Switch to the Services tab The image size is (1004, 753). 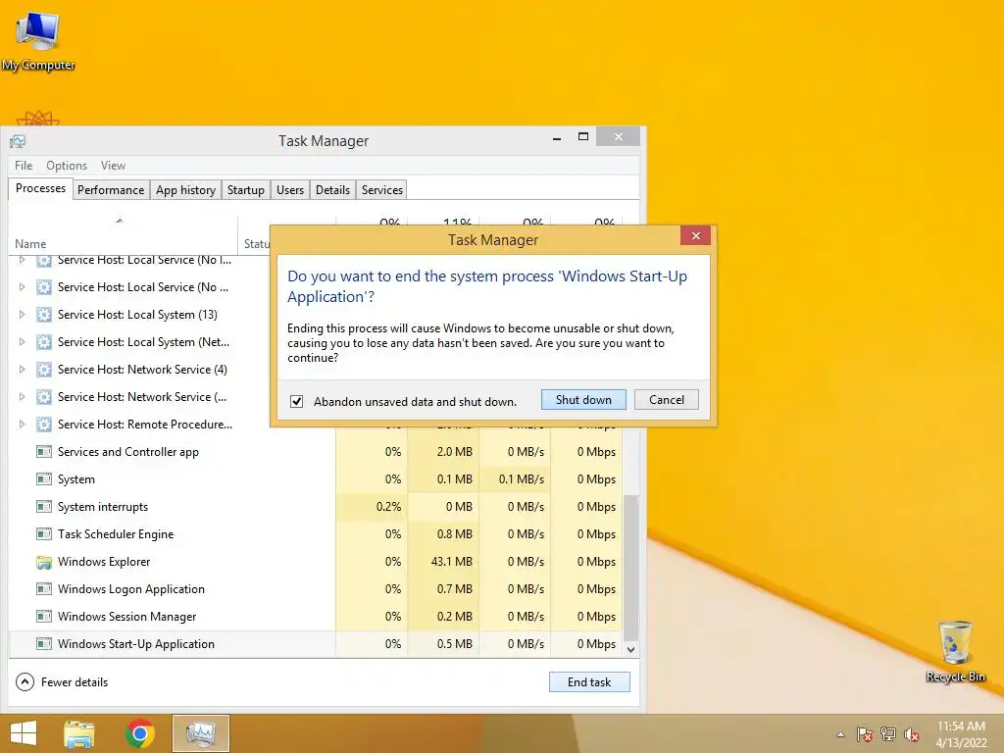[x=382, y=190]
